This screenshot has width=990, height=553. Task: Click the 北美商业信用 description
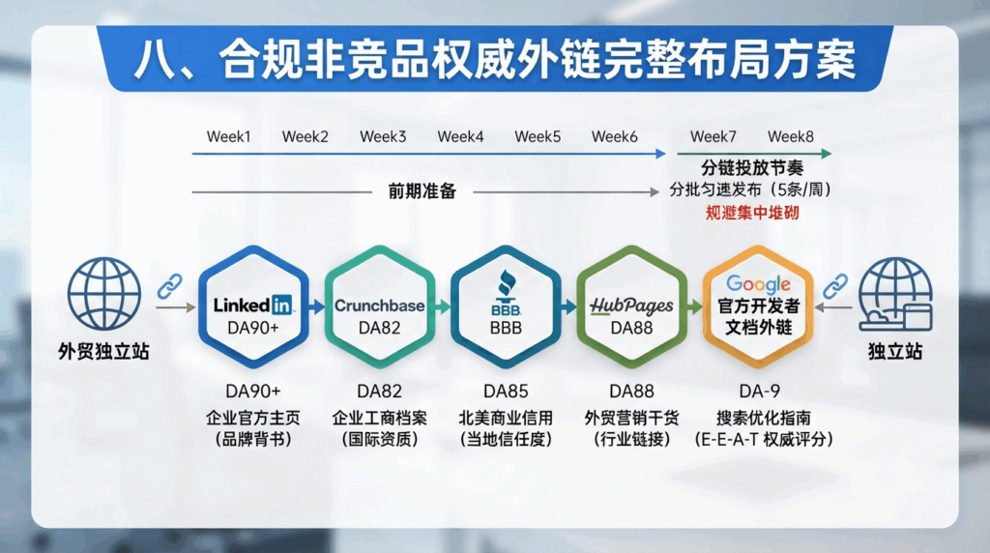pyautogui.click(x=506, y=418)
